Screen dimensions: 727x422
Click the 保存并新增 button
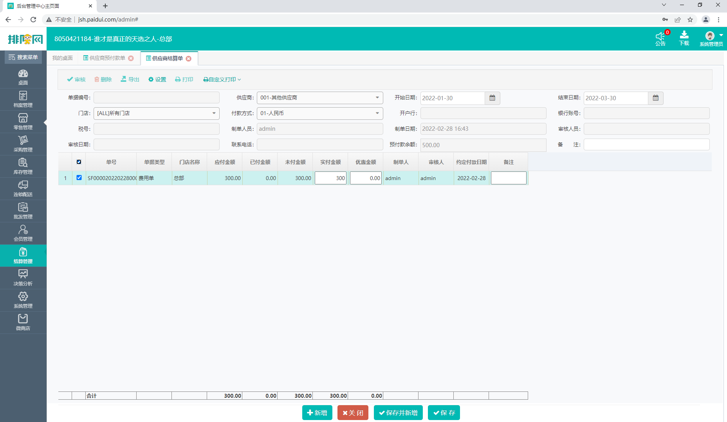[398, 413]
